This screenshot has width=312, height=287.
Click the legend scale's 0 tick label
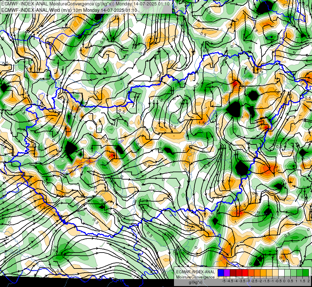click(284, 281)
